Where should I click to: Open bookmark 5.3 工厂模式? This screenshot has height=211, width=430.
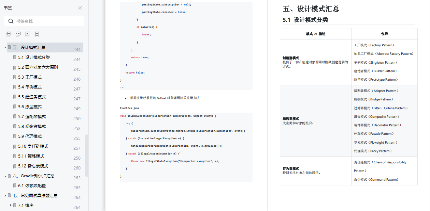tap(30, 77)
